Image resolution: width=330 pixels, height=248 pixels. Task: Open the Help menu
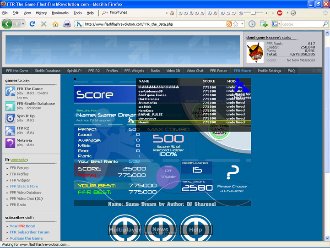click(x=90, y=13)
